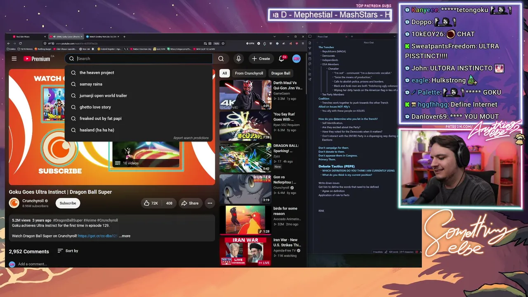Select the Dragon Ball chip
The height and width of the screenshot is (297, 528).
(281, 73)
